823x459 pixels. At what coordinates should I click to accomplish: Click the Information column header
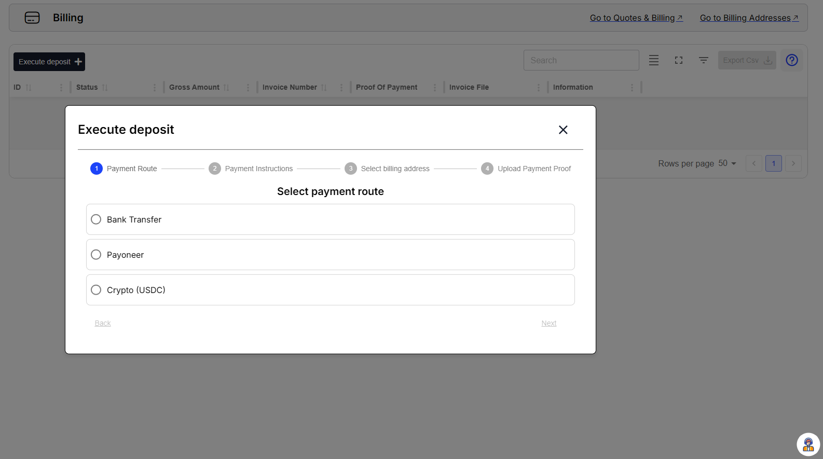pos(573,87)
